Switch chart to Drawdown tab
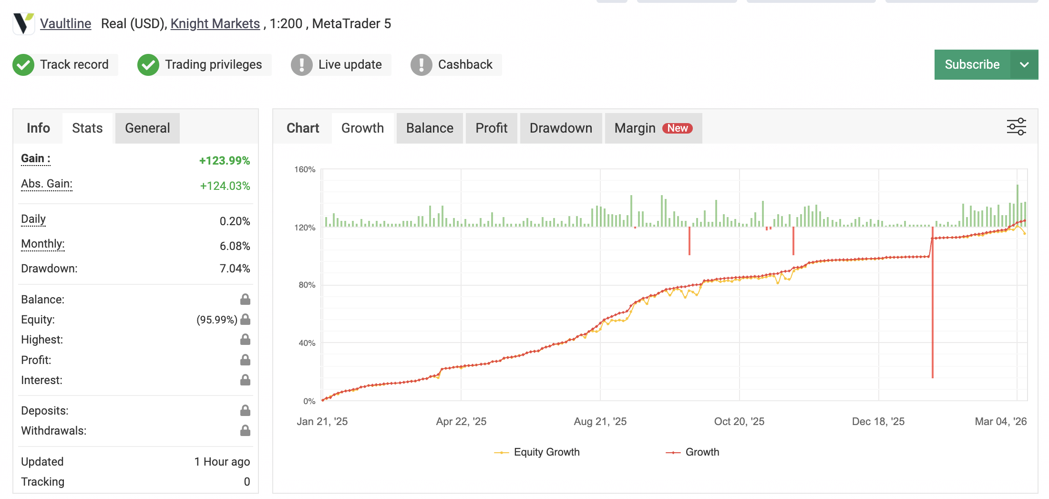Image resolution: width=1049 pixels, height=499 pixels. pos(561,128)
